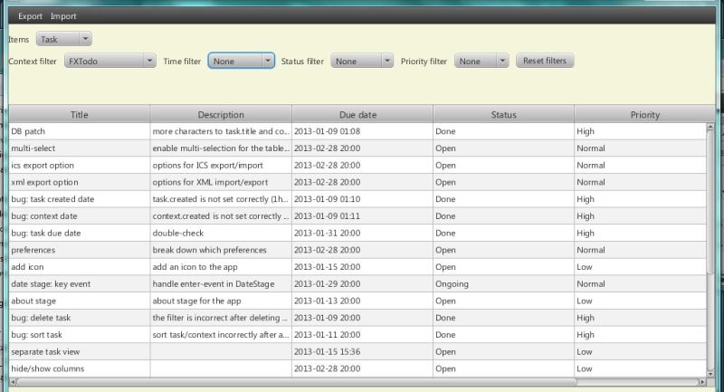Expand the Priority filter dropdown
The image size is (724, 392).
coord(481,61)
